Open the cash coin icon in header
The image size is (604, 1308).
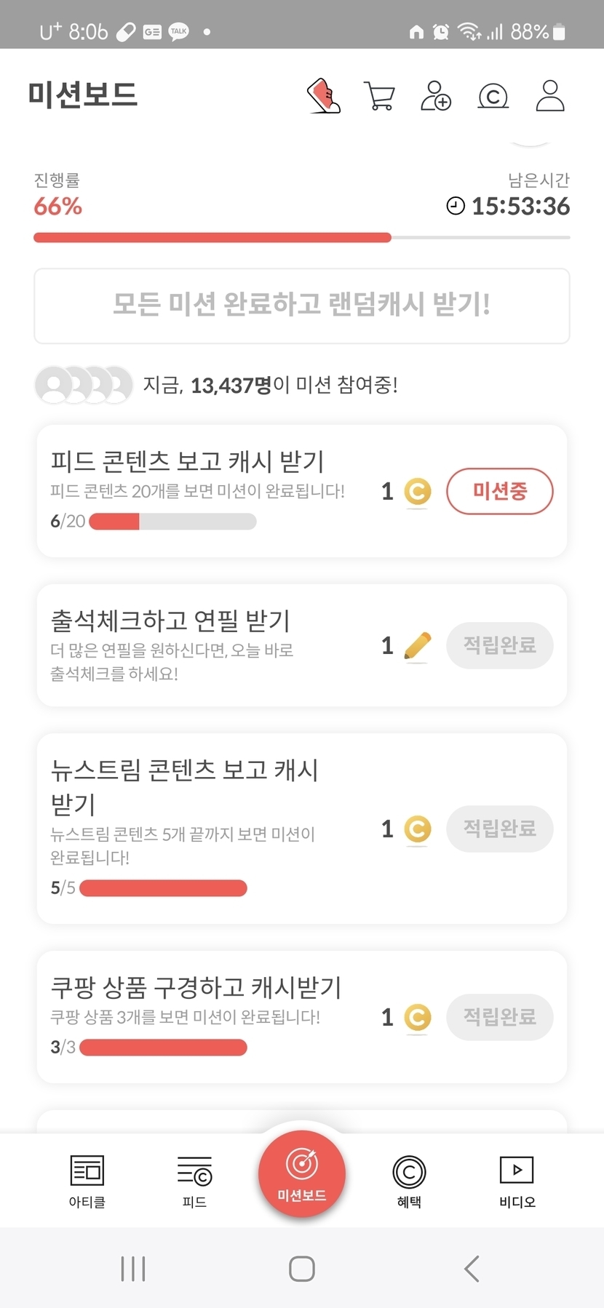pos(493,96)
